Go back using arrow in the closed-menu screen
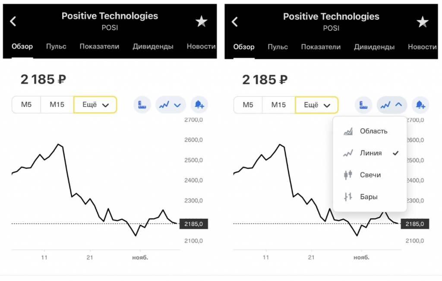Image resolution: width=442 pixels, height=281 pixels. click(x=13, y=21)
